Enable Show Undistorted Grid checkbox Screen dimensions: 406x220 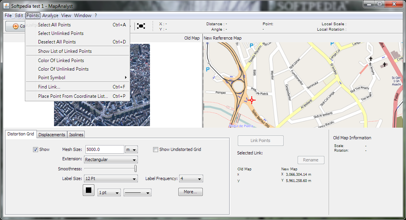155,149
